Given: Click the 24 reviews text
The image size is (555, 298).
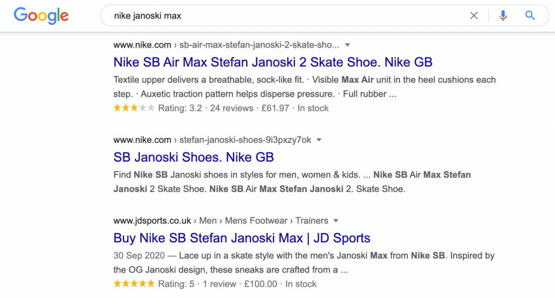Looking at the screenshot, I should pos(231,108).
